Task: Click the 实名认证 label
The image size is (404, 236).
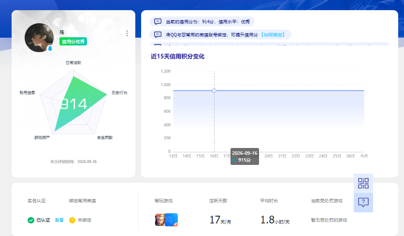Action: 37,201
